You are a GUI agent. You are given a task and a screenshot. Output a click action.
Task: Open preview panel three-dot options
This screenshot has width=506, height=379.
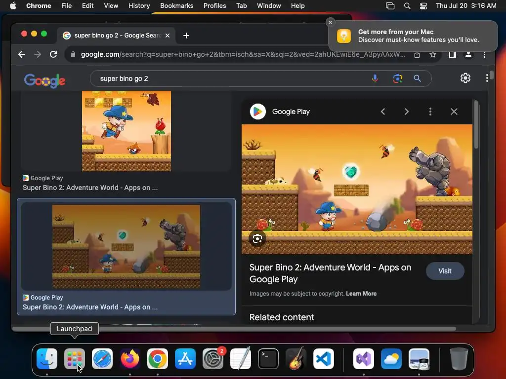point(430,112)
